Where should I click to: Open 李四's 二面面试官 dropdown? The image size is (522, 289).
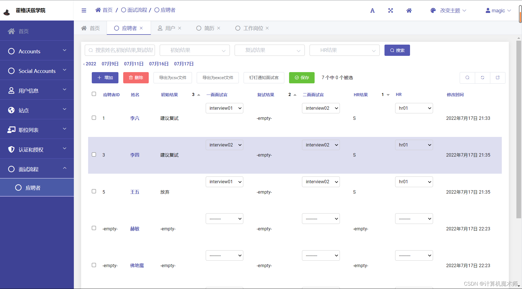321,145
